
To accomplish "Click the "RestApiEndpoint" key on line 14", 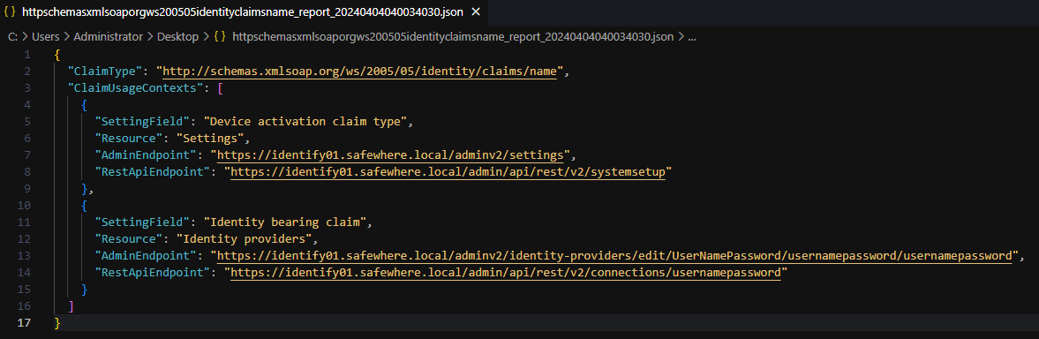I will tap(153, 273).
